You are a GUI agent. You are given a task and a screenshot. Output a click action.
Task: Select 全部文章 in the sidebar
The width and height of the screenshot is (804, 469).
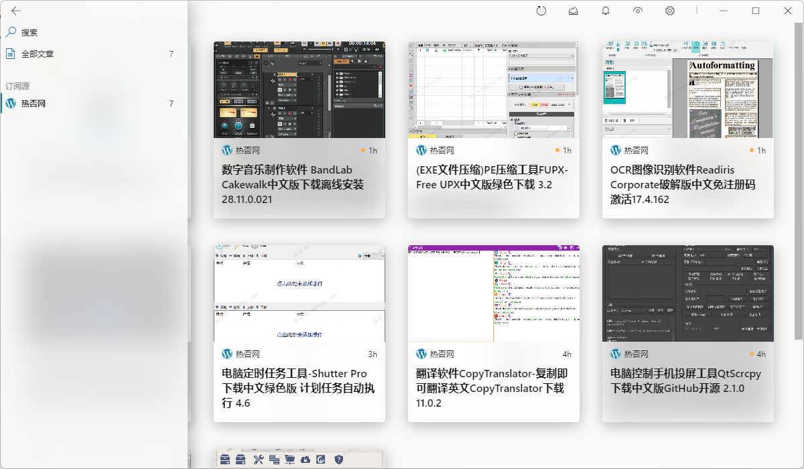pyautogui.click(x=94, y=54)
